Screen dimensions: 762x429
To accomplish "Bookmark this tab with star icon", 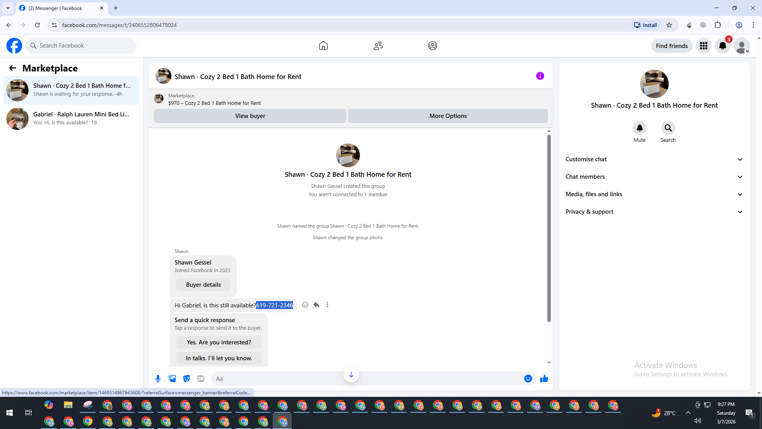I will [669, 25].
